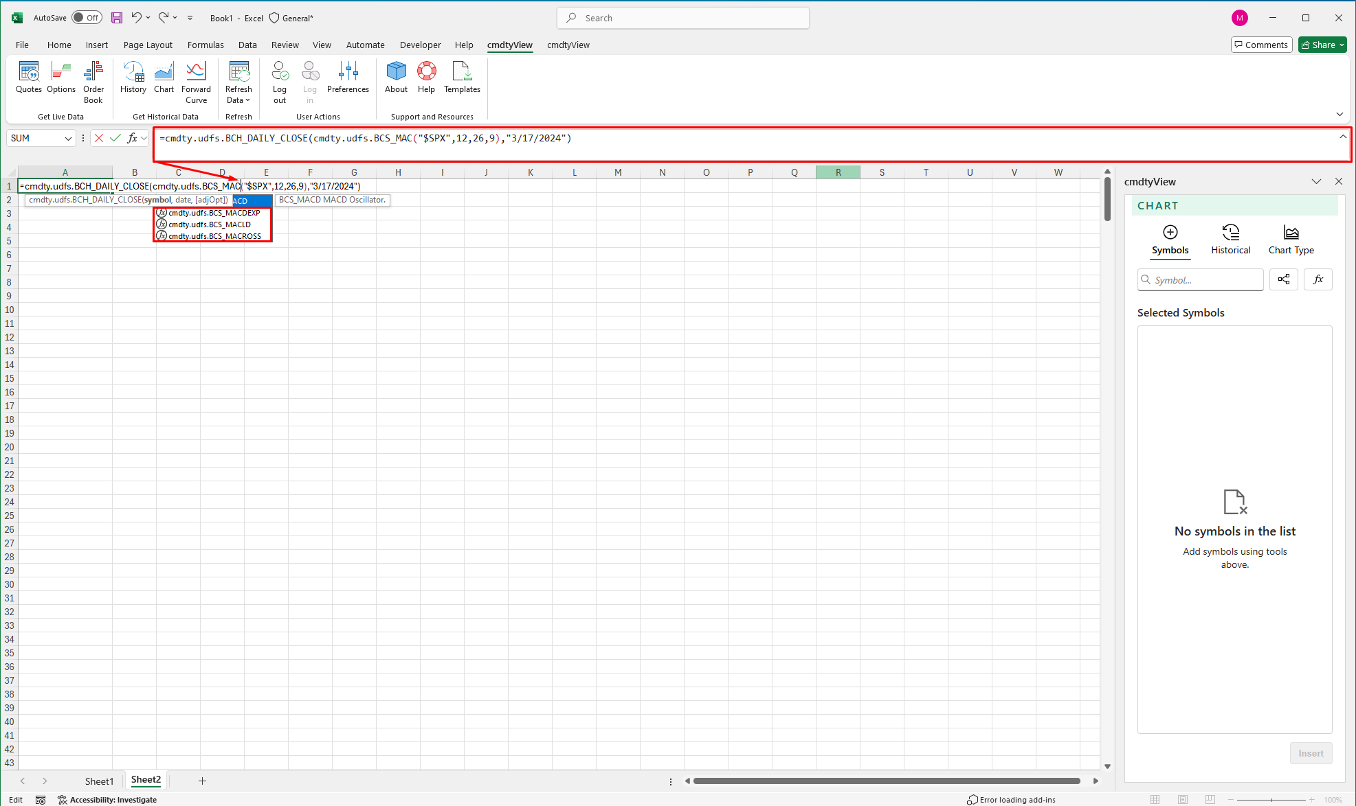Collapse the formula bar chevron
Screen dimensions: 1356x806
pyautogui.click(x=1343, y=137)
